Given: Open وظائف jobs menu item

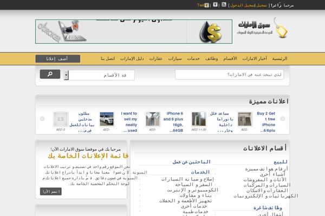Looking at the screenshot, I should tap(211, 59).
